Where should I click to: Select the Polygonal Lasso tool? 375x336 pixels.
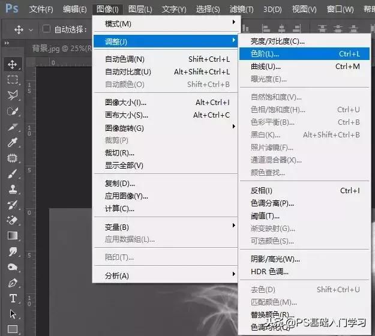click(12, 95)
